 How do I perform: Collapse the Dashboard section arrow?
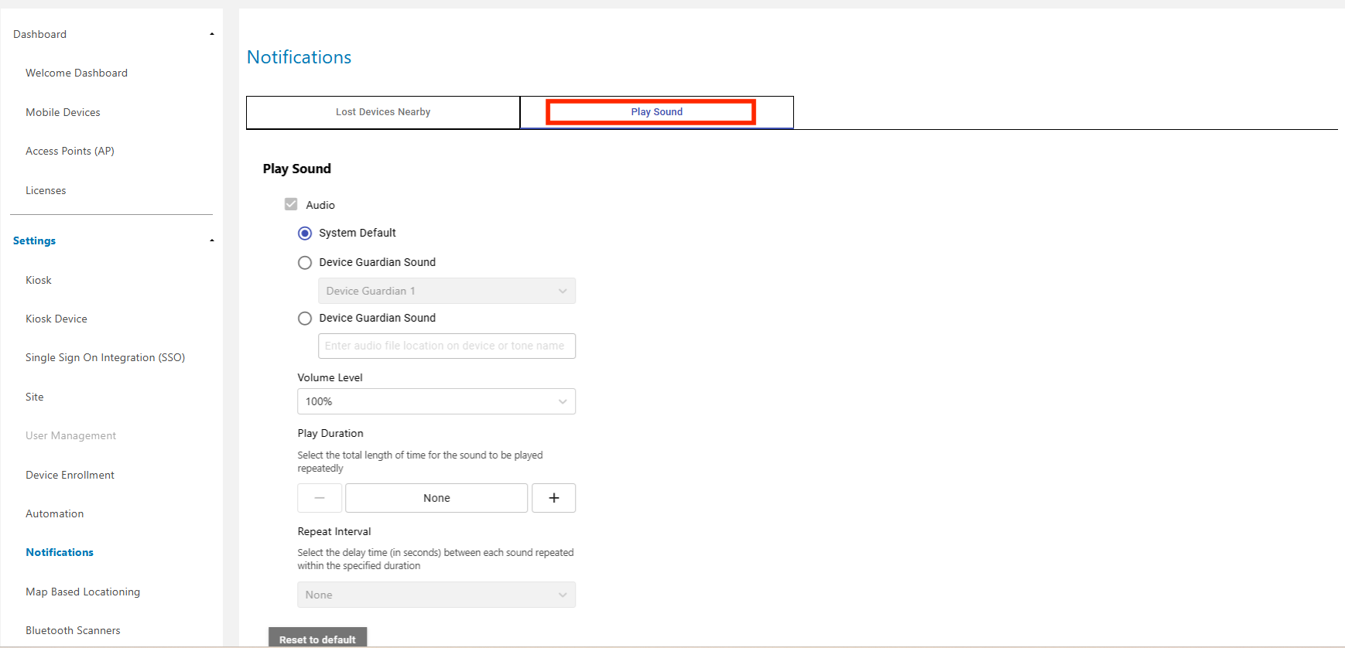[x=211, y=34]
